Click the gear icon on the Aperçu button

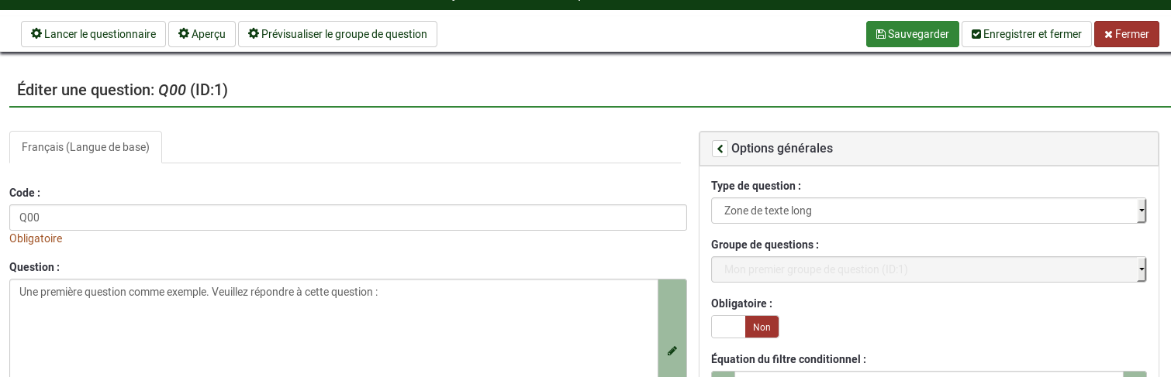(x=183, y=34)
